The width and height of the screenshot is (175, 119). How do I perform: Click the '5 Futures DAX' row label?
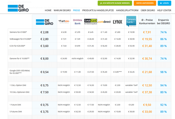click(16, 112)
